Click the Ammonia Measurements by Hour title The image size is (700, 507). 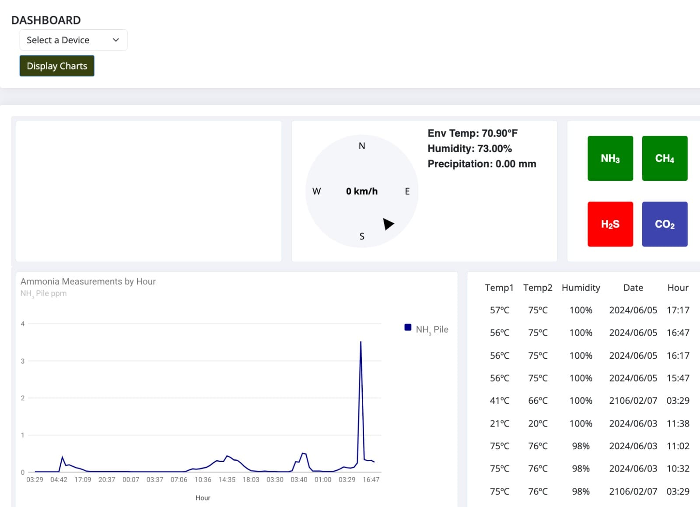tap(88, 281)
